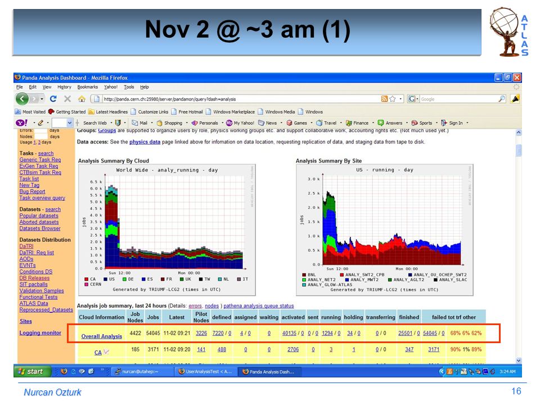
Task: Expand the Search Web dropdown arrow
Action: click(x=111, y=123)
